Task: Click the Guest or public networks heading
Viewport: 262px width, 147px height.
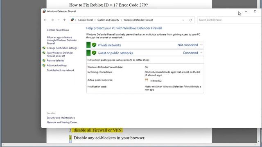Action: tap(115, 53)
